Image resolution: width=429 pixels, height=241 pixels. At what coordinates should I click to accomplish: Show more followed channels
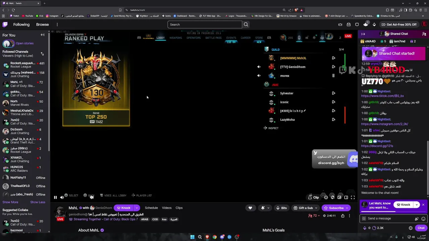tap(10, 202)
